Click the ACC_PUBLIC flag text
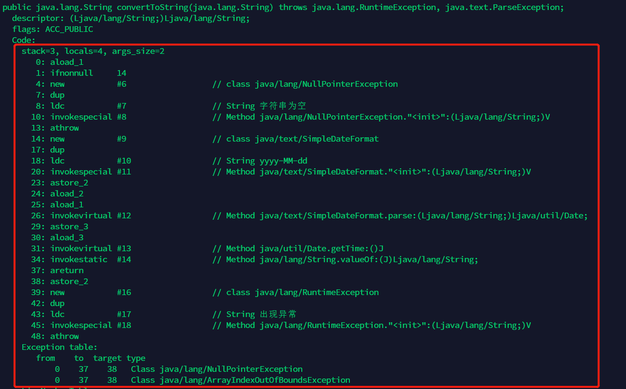The image size is (626, 389). (x=69, y=29)
